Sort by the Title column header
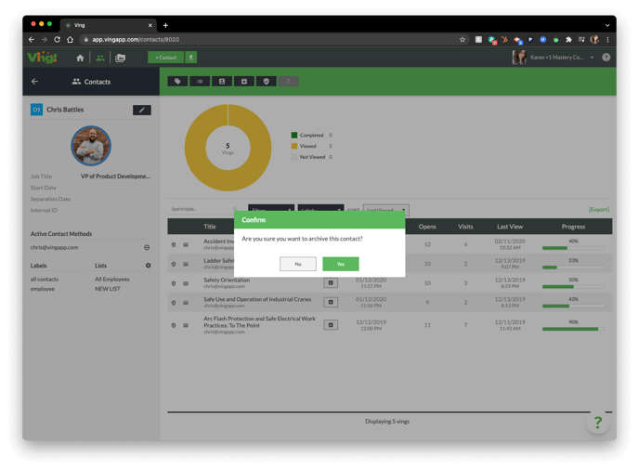This screenshot has height=470, width=639. 210,227
